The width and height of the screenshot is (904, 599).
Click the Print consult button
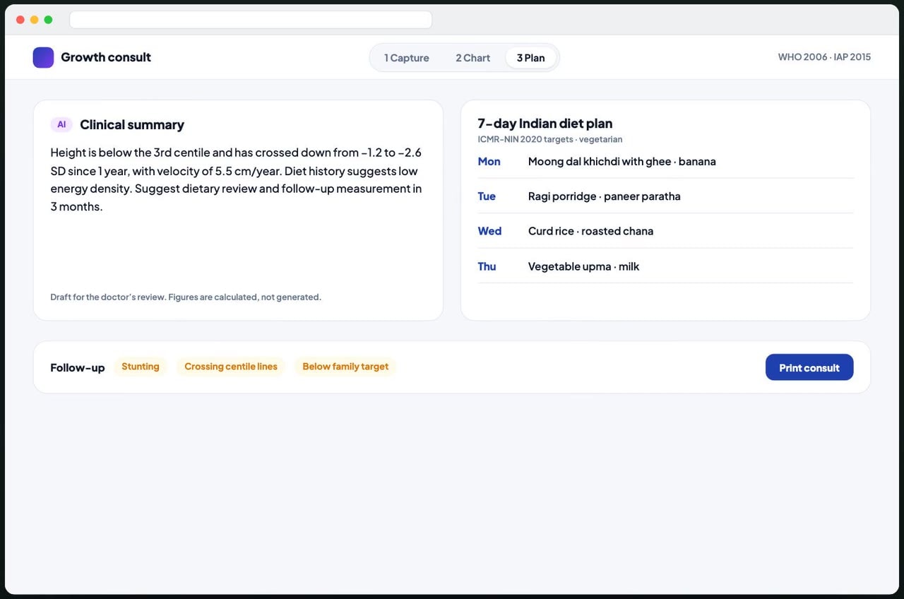[809, 367]
